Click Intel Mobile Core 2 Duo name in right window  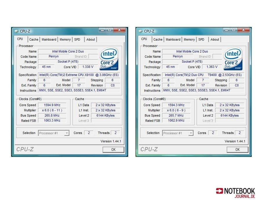tap(192, 51)
